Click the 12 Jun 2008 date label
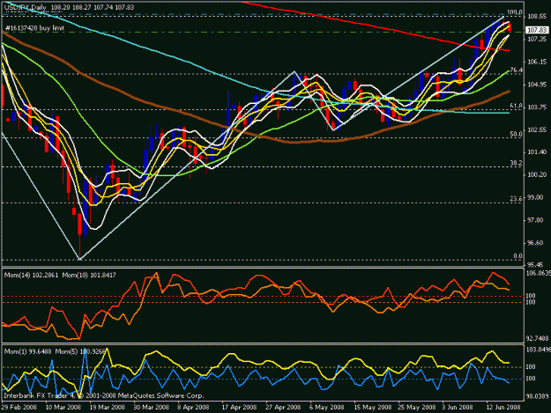551x413 pixels. point(503,407)
